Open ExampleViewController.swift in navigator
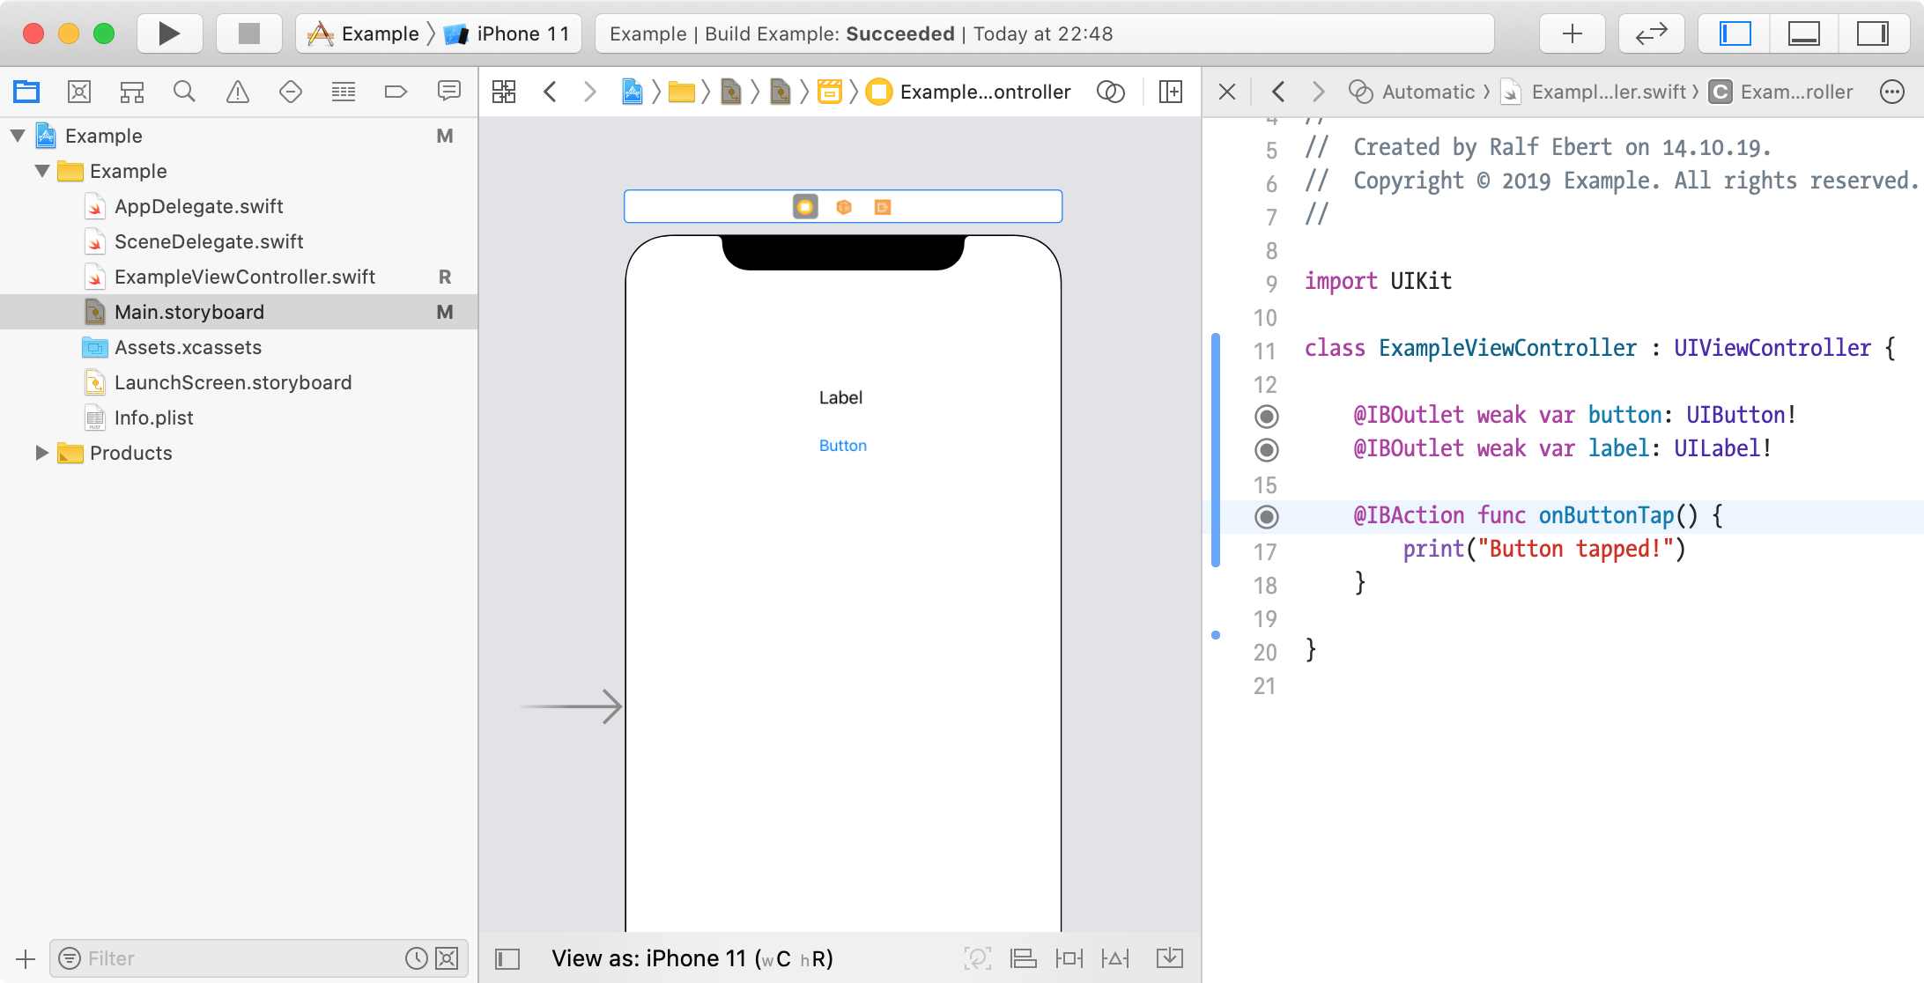The image size is (1924, 983). 245,277
